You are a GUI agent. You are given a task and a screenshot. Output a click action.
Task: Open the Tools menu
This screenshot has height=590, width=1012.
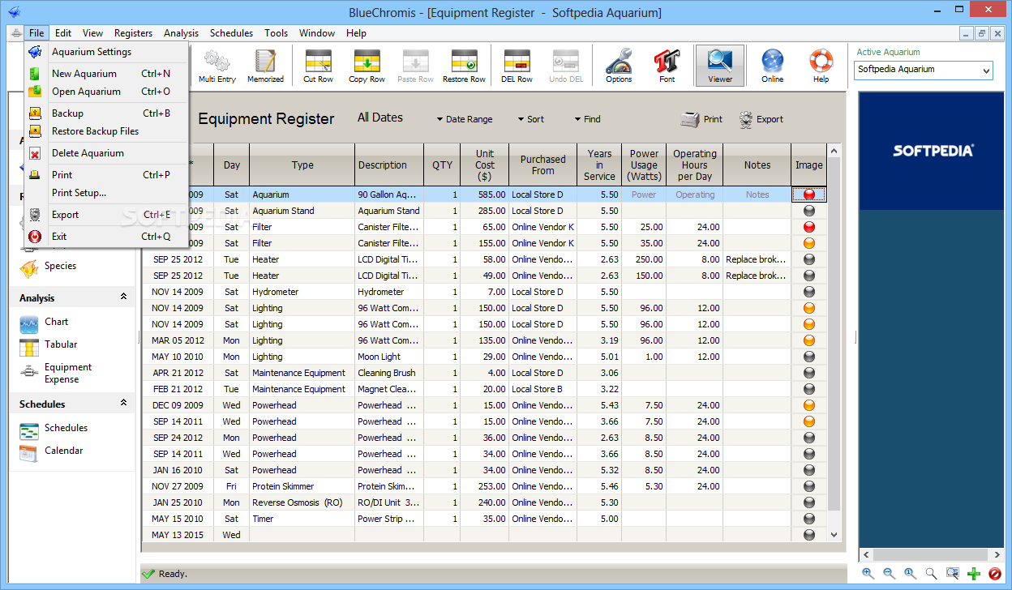click(x=276, y=33)
